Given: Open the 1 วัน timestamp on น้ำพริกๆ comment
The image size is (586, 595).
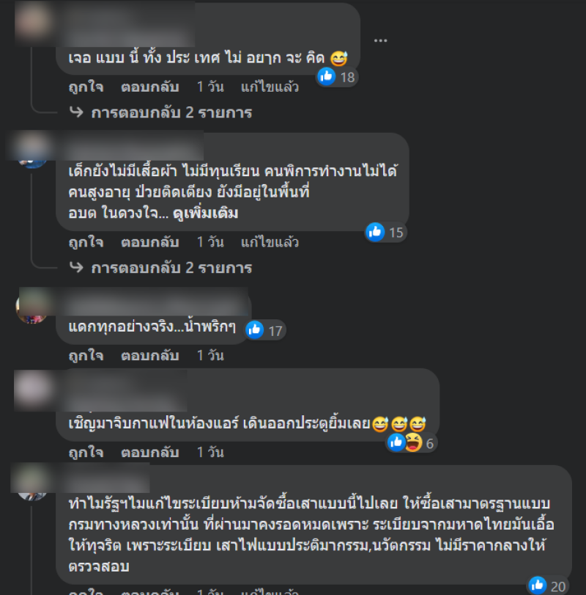Looking at the screenshot, I should [x=210, y=356].
